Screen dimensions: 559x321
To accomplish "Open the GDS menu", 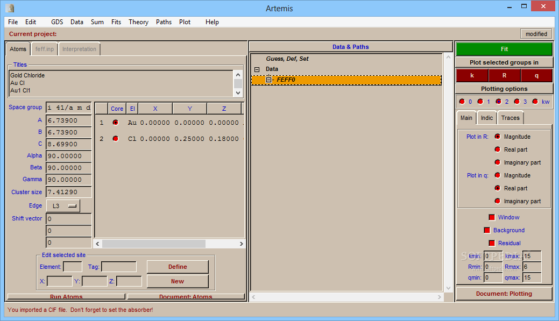I will (57, 22).
